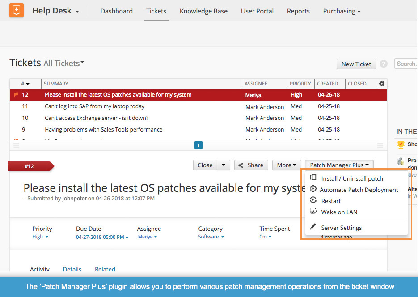Click the trophy icon in the right sidebar
This screenshot has height=297, width=418.
point(402,144)
